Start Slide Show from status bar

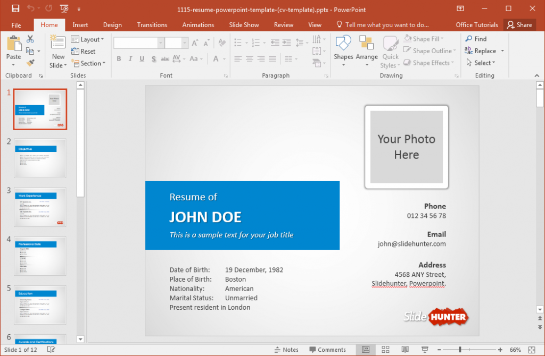pos(425,350)
